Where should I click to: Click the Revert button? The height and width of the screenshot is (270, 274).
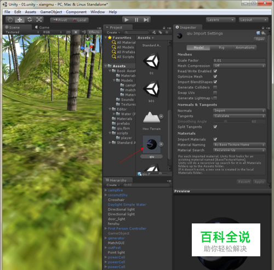(244, 182)
